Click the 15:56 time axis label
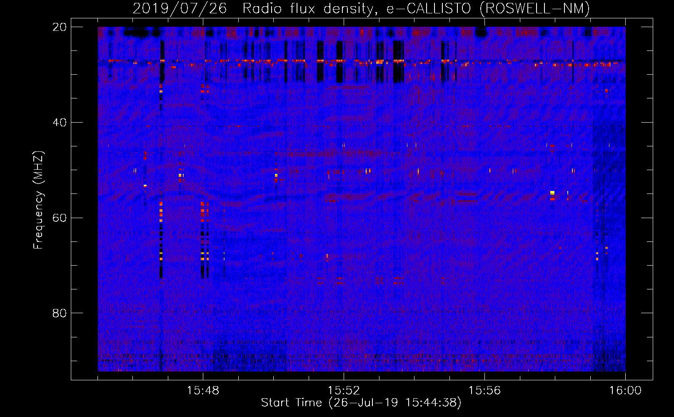The width and height of the screenshot is (674, 417). (484, 391)
